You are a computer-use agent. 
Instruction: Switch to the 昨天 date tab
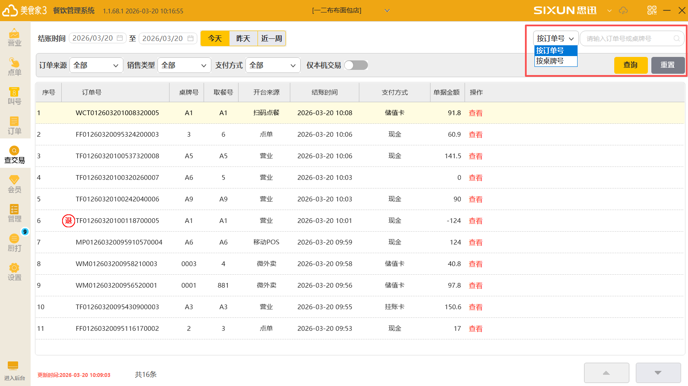click(243, 38)
